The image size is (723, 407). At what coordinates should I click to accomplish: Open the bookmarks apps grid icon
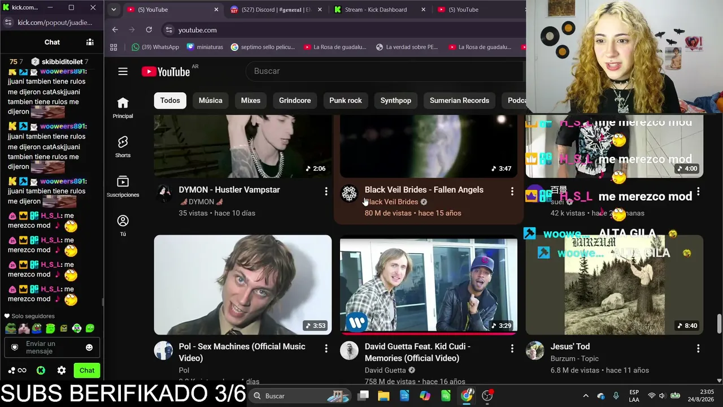click(114, 47)
